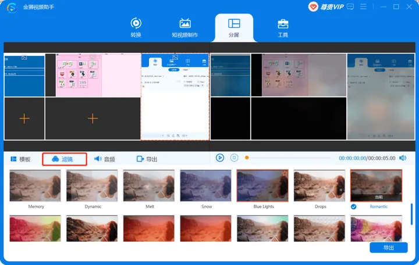Choose the fourth filter in the second row
419x265 pixels.
tap(206, 228)
